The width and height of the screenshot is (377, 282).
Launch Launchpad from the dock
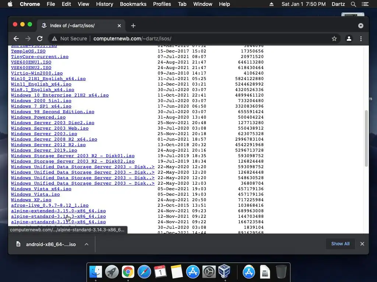(112, 272)
